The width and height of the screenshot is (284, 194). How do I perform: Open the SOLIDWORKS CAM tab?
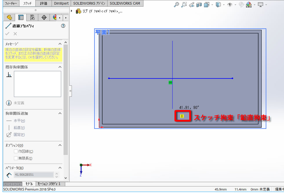[x=125, y=3]
